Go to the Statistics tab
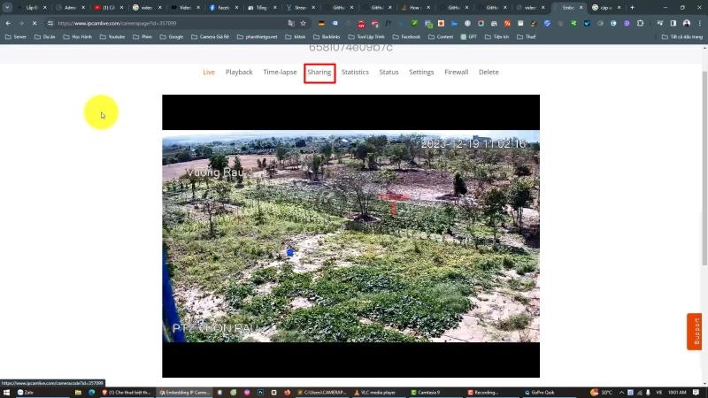 click(x=355, y=73)
